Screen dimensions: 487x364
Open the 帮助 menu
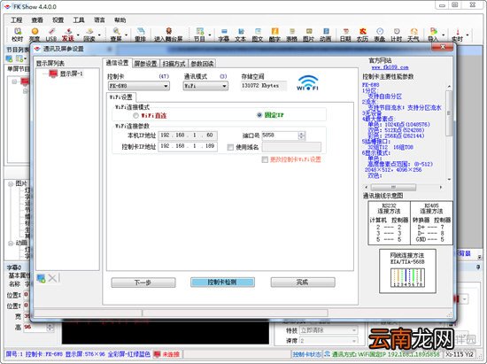tap(120, 20)
